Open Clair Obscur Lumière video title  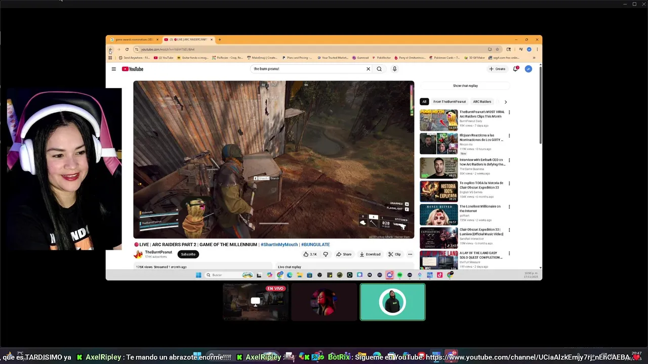(x=481, y=232)
